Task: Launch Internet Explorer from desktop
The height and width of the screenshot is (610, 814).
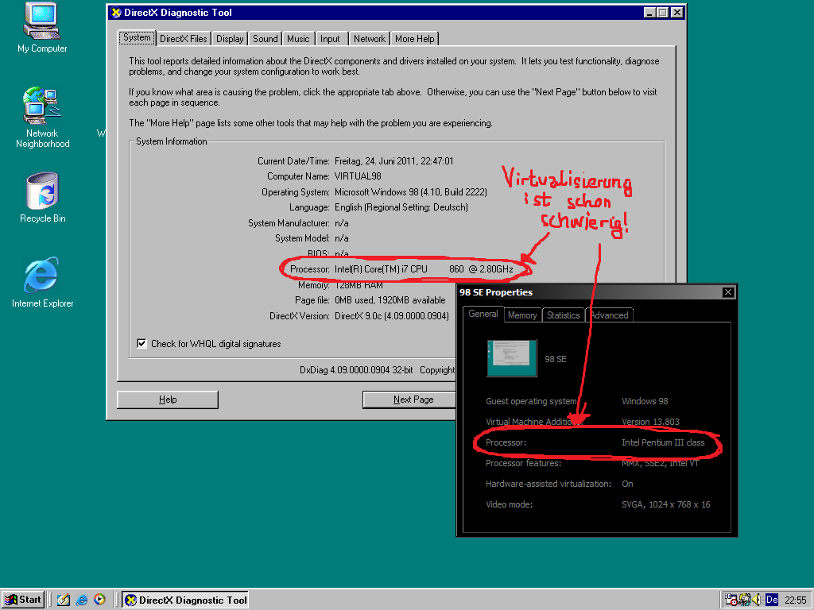Action: coord(42,276)
